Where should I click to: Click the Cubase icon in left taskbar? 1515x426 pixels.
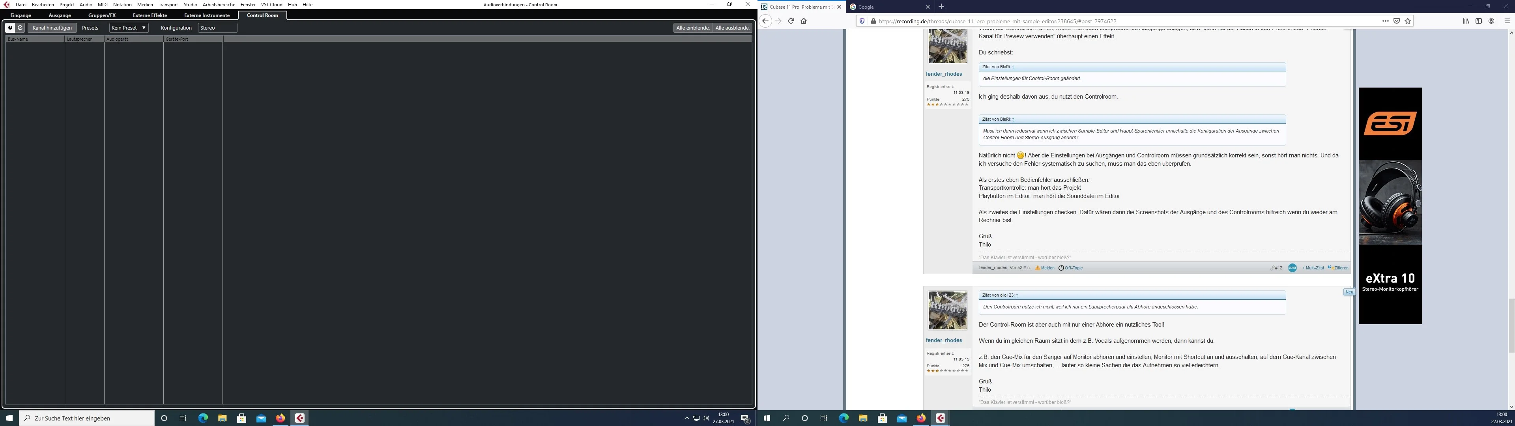300,419
